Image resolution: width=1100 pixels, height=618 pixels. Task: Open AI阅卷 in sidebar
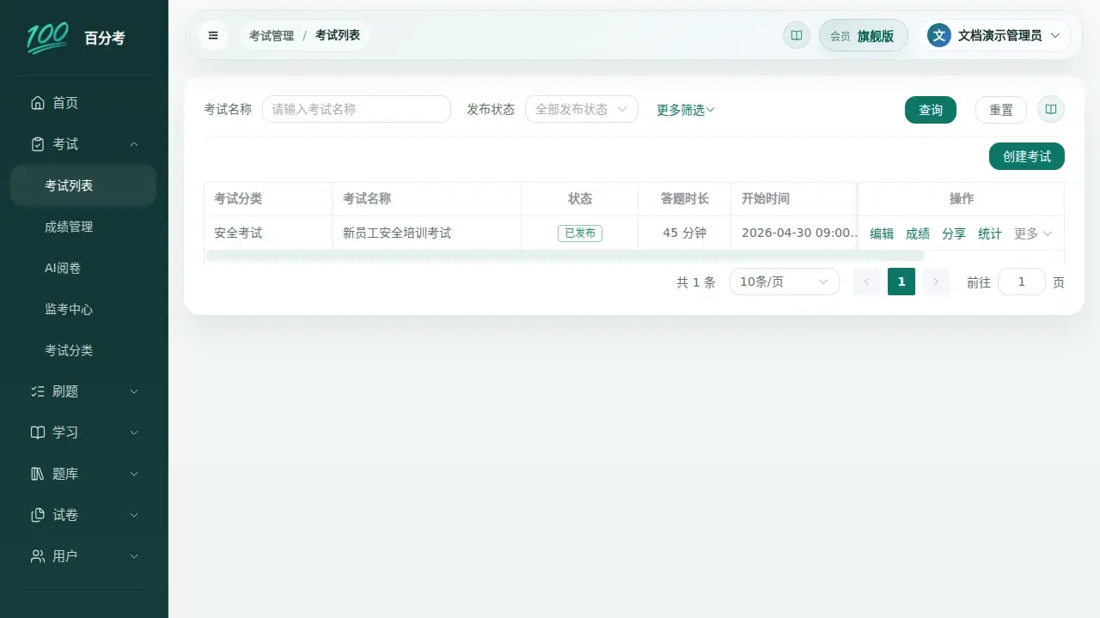click(83, 268)
